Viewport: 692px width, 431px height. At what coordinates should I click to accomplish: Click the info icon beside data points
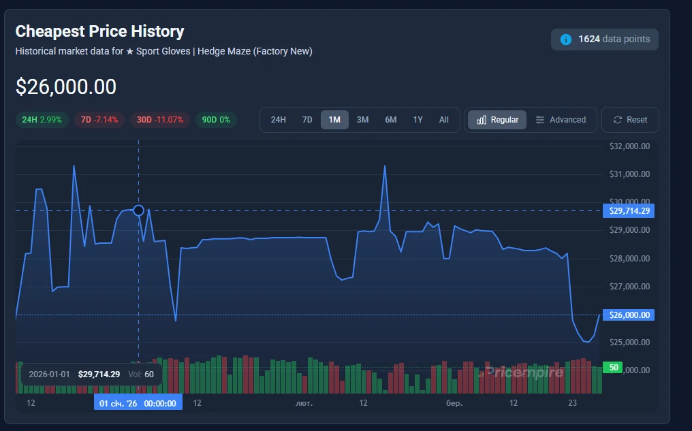[x=565, y=39]
